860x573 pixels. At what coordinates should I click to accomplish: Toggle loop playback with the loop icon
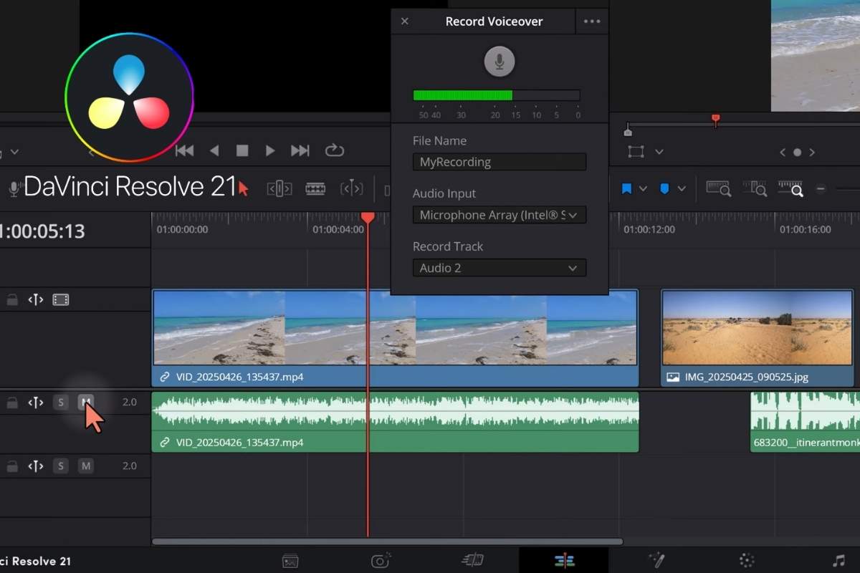click(x=335, y=150)
